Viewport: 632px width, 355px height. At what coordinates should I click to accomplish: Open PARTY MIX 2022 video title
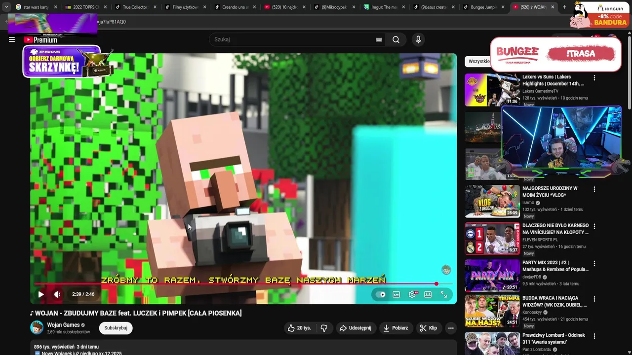pos(555,266)
